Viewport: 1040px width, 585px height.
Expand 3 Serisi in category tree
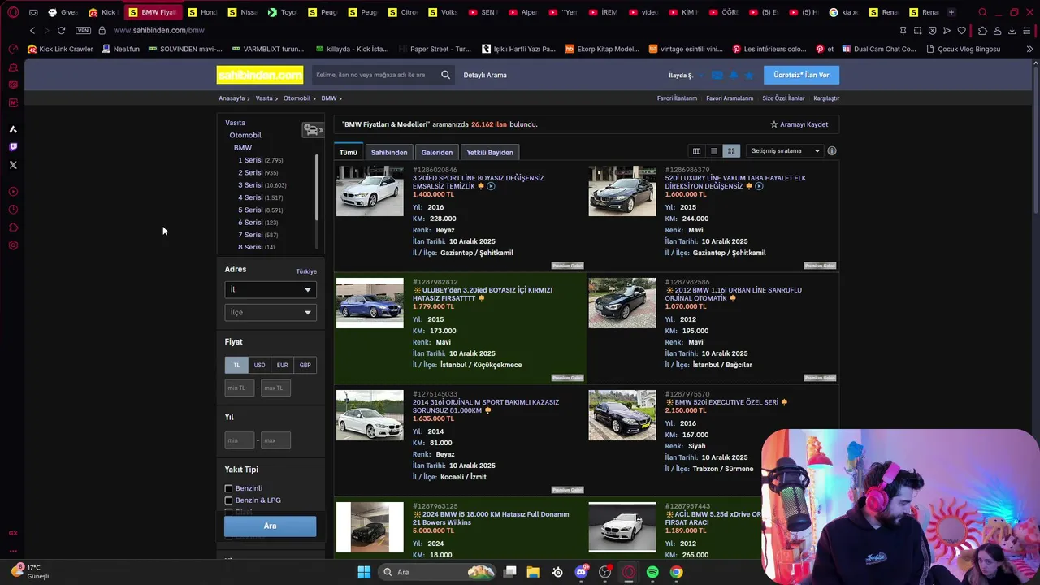click(x=250, y=185)
